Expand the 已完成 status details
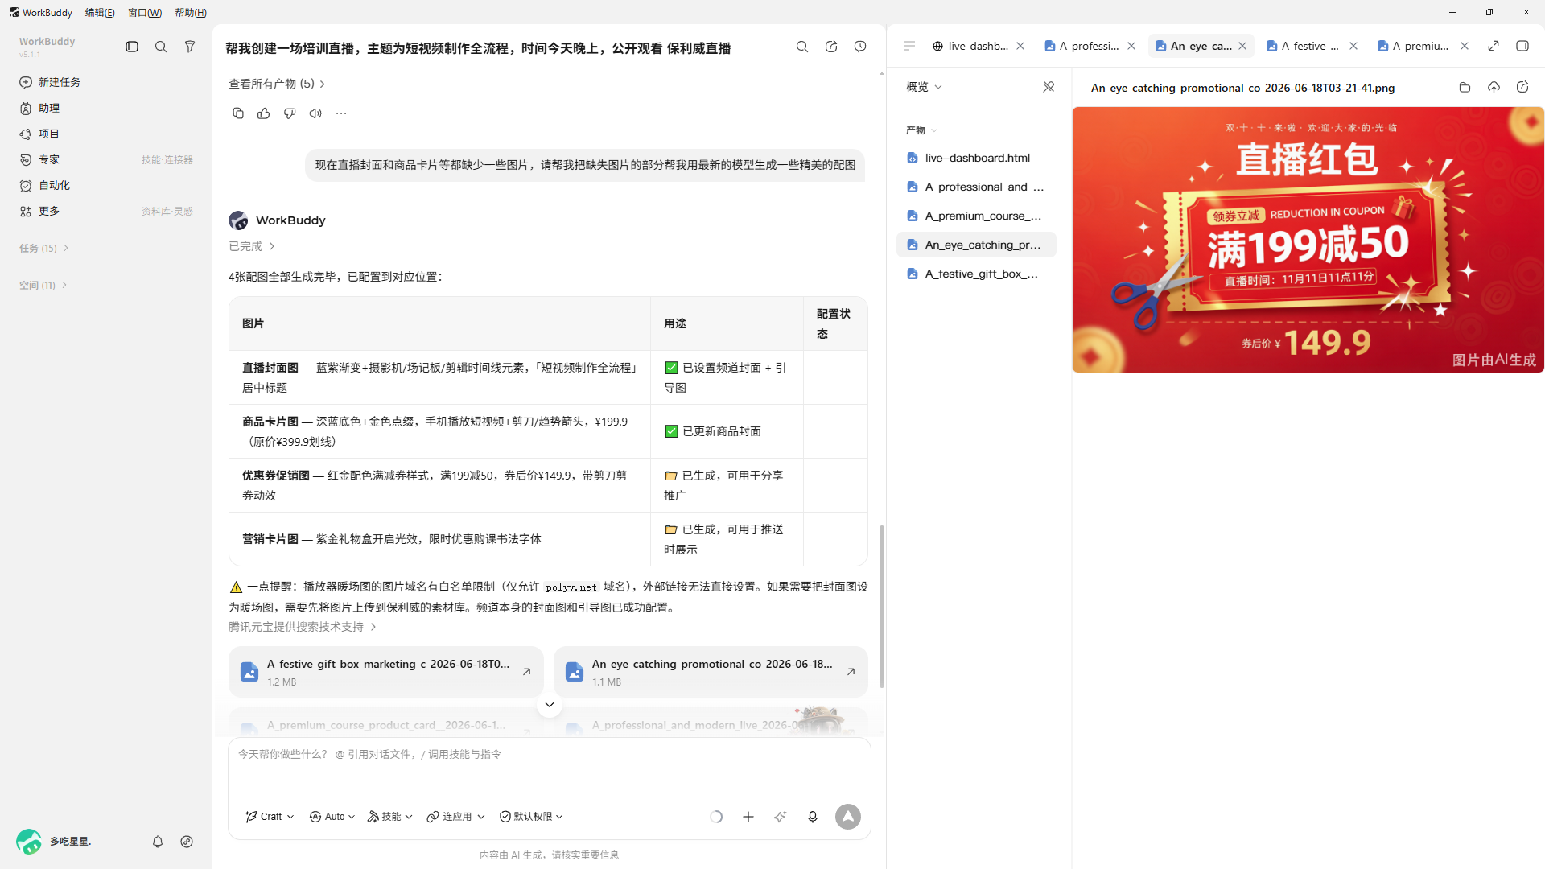Image resolution: width=1545 pixels, height=869 pixels. 252,246
